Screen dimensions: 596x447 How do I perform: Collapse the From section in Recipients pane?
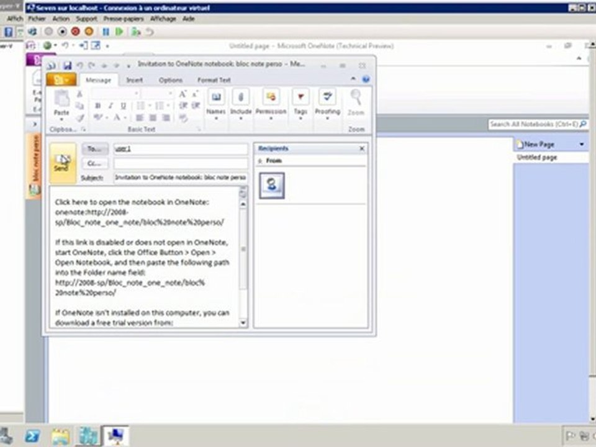point(260,161)
